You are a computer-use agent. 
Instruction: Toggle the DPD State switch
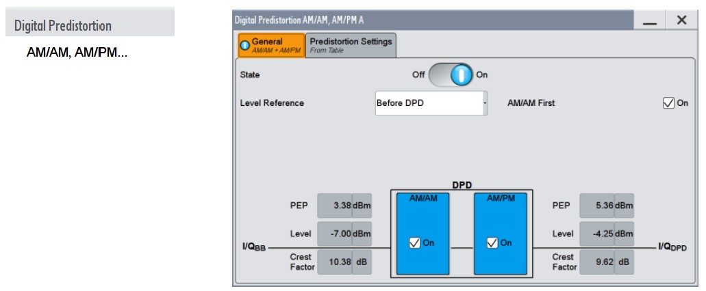click(x=451, y=75)
